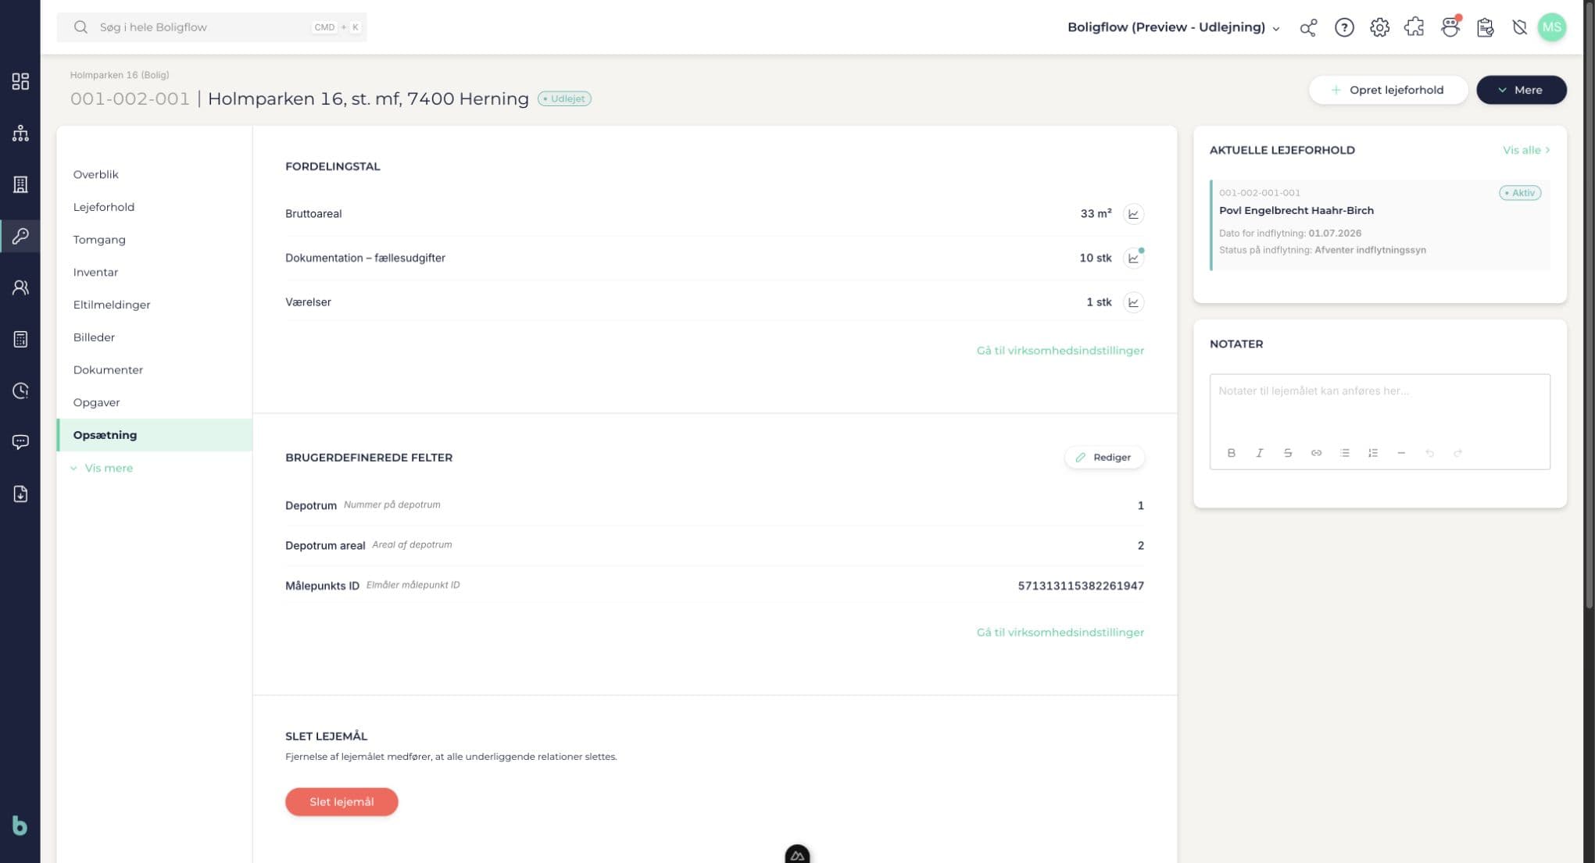Screen dimensions: 1595x863
Task: Show Værelser history chart icon
Action: [1133, 302]
